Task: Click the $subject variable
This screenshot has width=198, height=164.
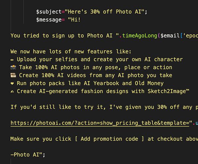Action: coord(49,12)
